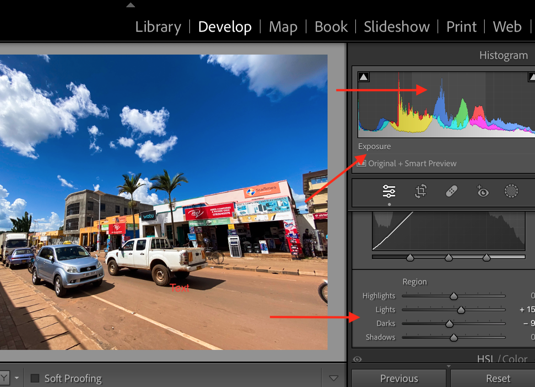This screenshot has height=387, width=535.
Task: Click the Reset button
Action: click(x=498, y=378)
